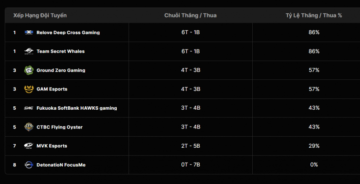360x184 pixels.
Task: Click the Fukuoka SoftBank HAWKS logo
Action: 29,108
